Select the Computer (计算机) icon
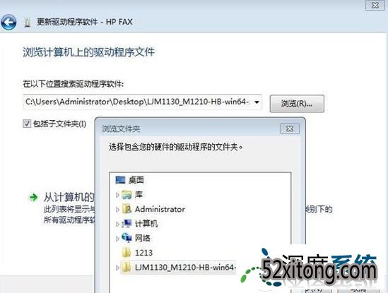Image resolution: width=388 pixels, height=293 pixels. pos(127,224)
